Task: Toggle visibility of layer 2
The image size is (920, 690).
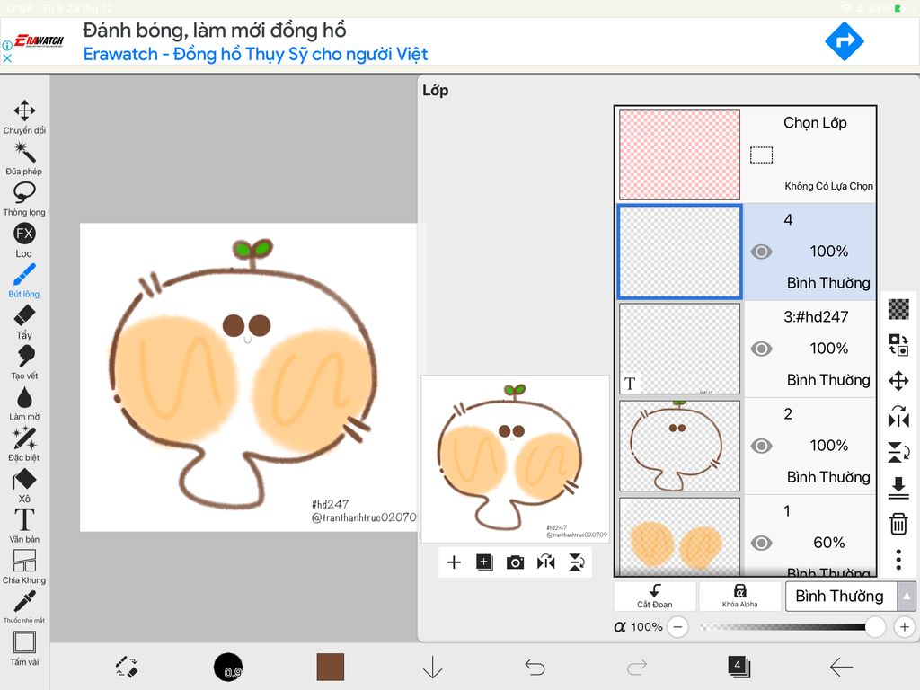Action: pos(761,446)
